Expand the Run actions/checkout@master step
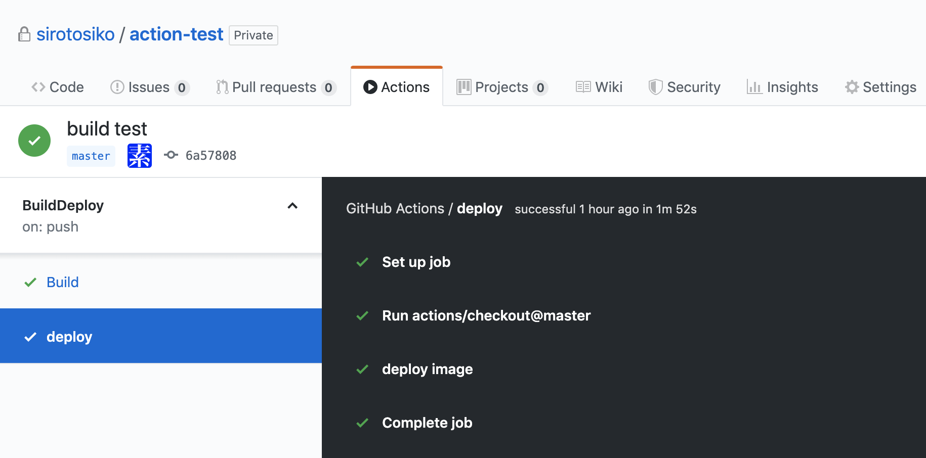The width and height of the screenshot is (926, 458). (486, 315)
